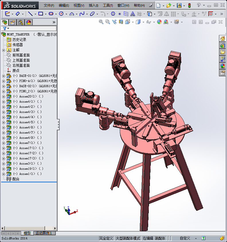Select the Ellipse tool
The image size is (227, 242).
(92, 14)
